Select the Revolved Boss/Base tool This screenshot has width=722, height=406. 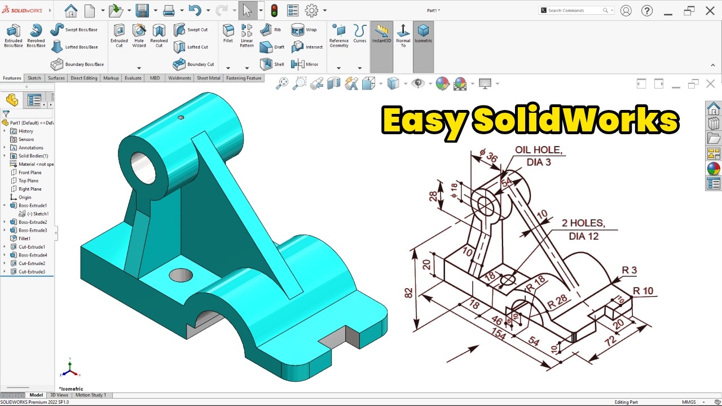tap(36, 36)
